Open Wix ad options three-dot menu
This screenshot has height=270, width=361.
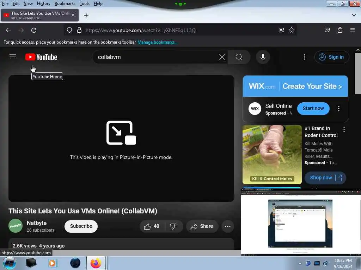click(x=339, y=108)
